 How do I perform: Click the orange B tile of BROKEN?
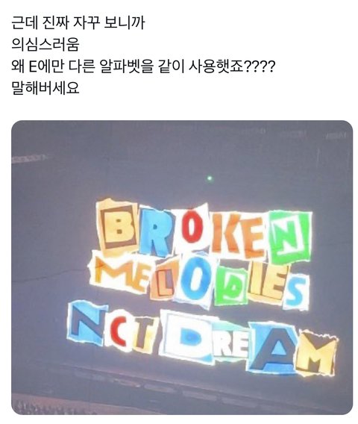(x=117, y=225)
